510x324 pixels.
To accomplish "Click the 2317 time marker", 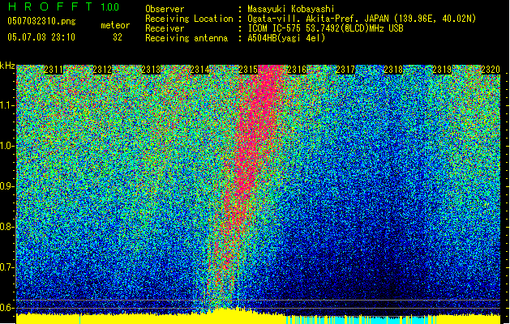I will coord(345,70).
